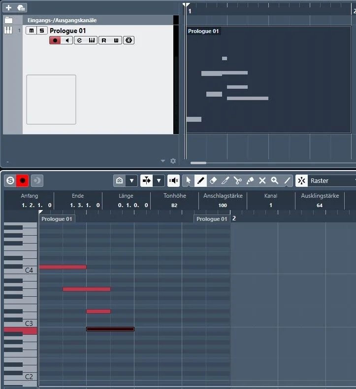Toggle record enable on Prologue 01 track
Image resolution: width=356 pixels, height=389 pixels.
tap(55, 40)
